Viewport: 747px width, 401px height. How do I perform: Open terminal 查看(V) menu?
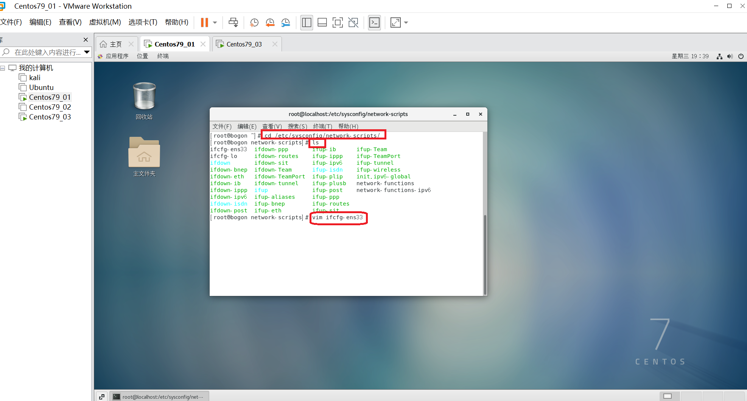[272, 126]
